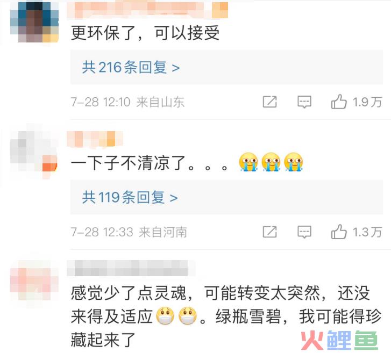Viewport: 391px width, 353px height.
Task: Click the third commenter's blurred username
Action: [131, 268]
